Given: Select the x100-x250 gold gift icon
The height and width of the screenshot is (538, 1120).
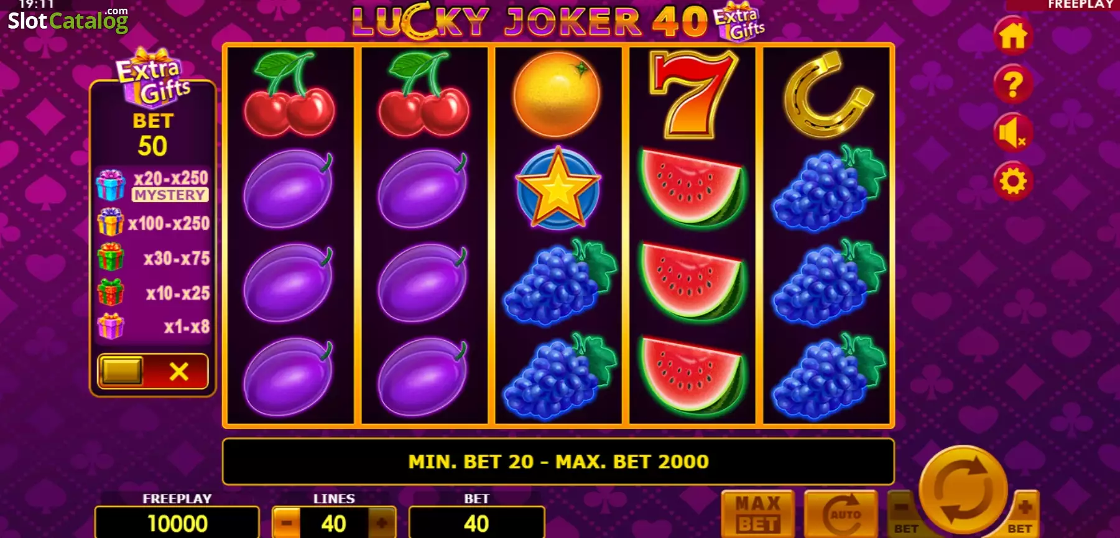Looking at the screenshot, I should (111, 222).
